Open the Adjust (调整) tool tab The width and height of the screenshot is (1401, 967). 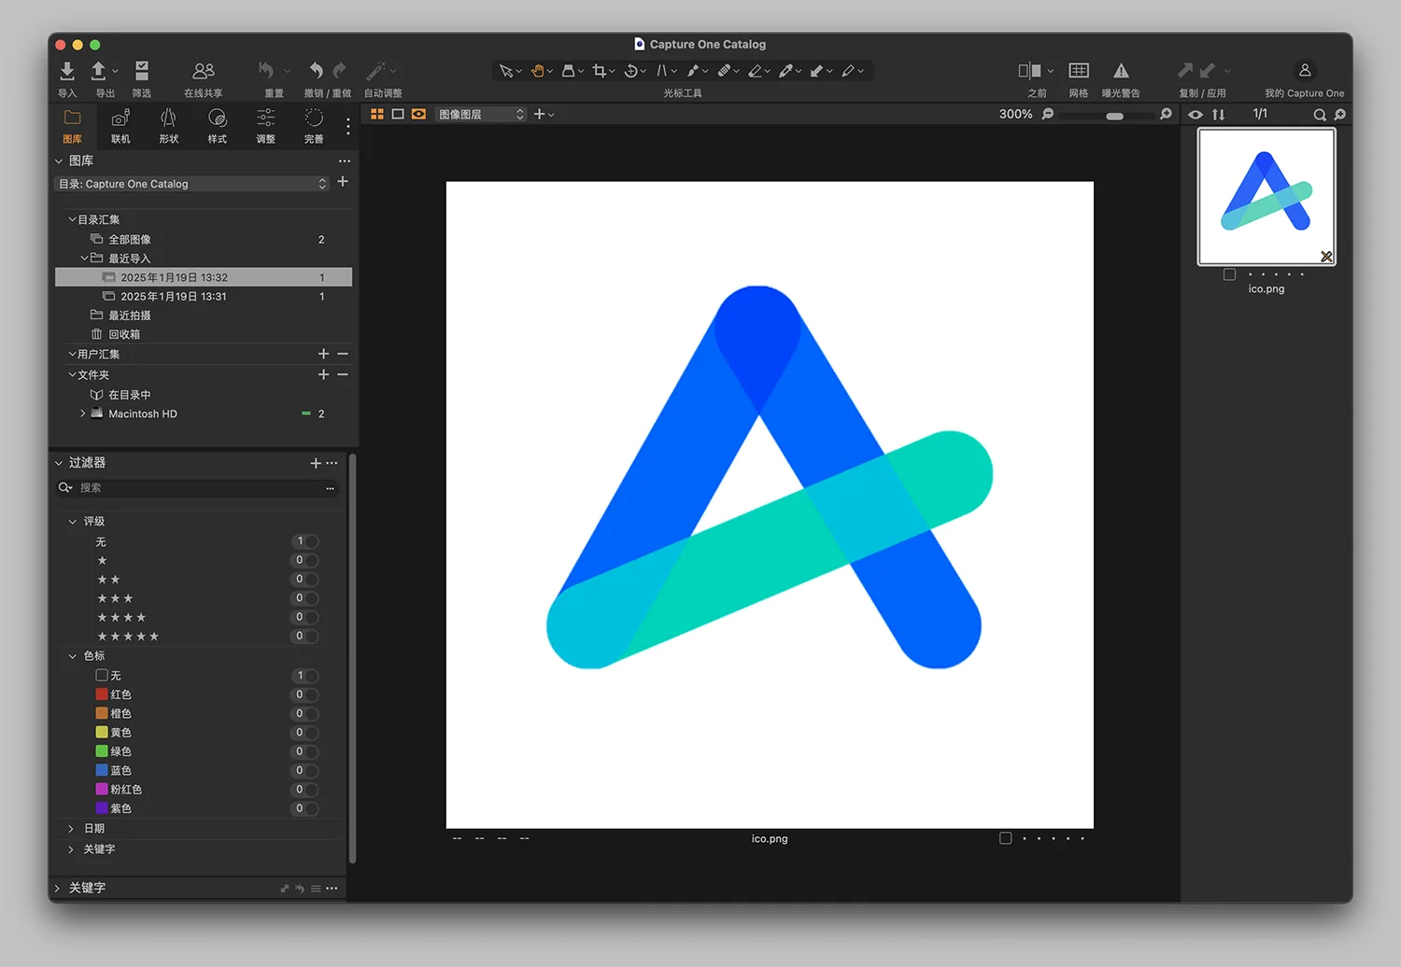click(x=266, y=125)
